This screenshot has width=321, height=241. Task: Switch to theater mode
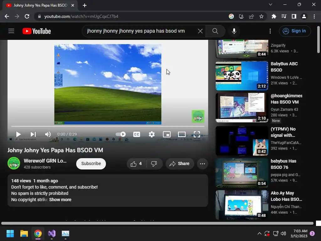pos(182,134)
